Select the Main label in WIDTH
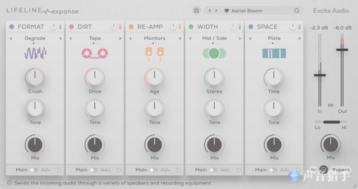 coord(201,170)
